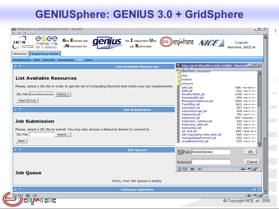Open help for Job Queue portlet

(20, 150)
